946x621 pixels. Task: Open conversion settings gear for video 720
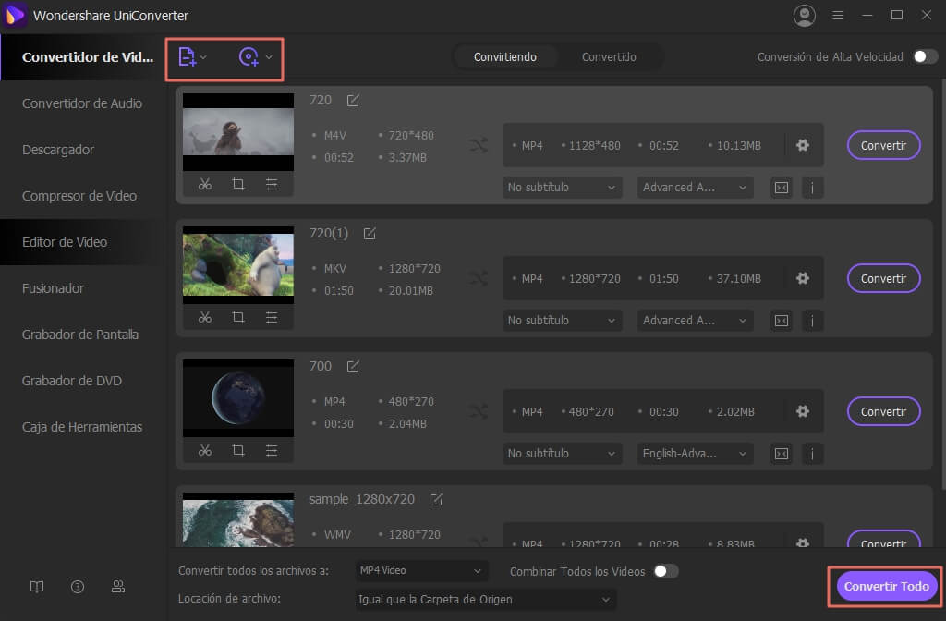[803, 144]
